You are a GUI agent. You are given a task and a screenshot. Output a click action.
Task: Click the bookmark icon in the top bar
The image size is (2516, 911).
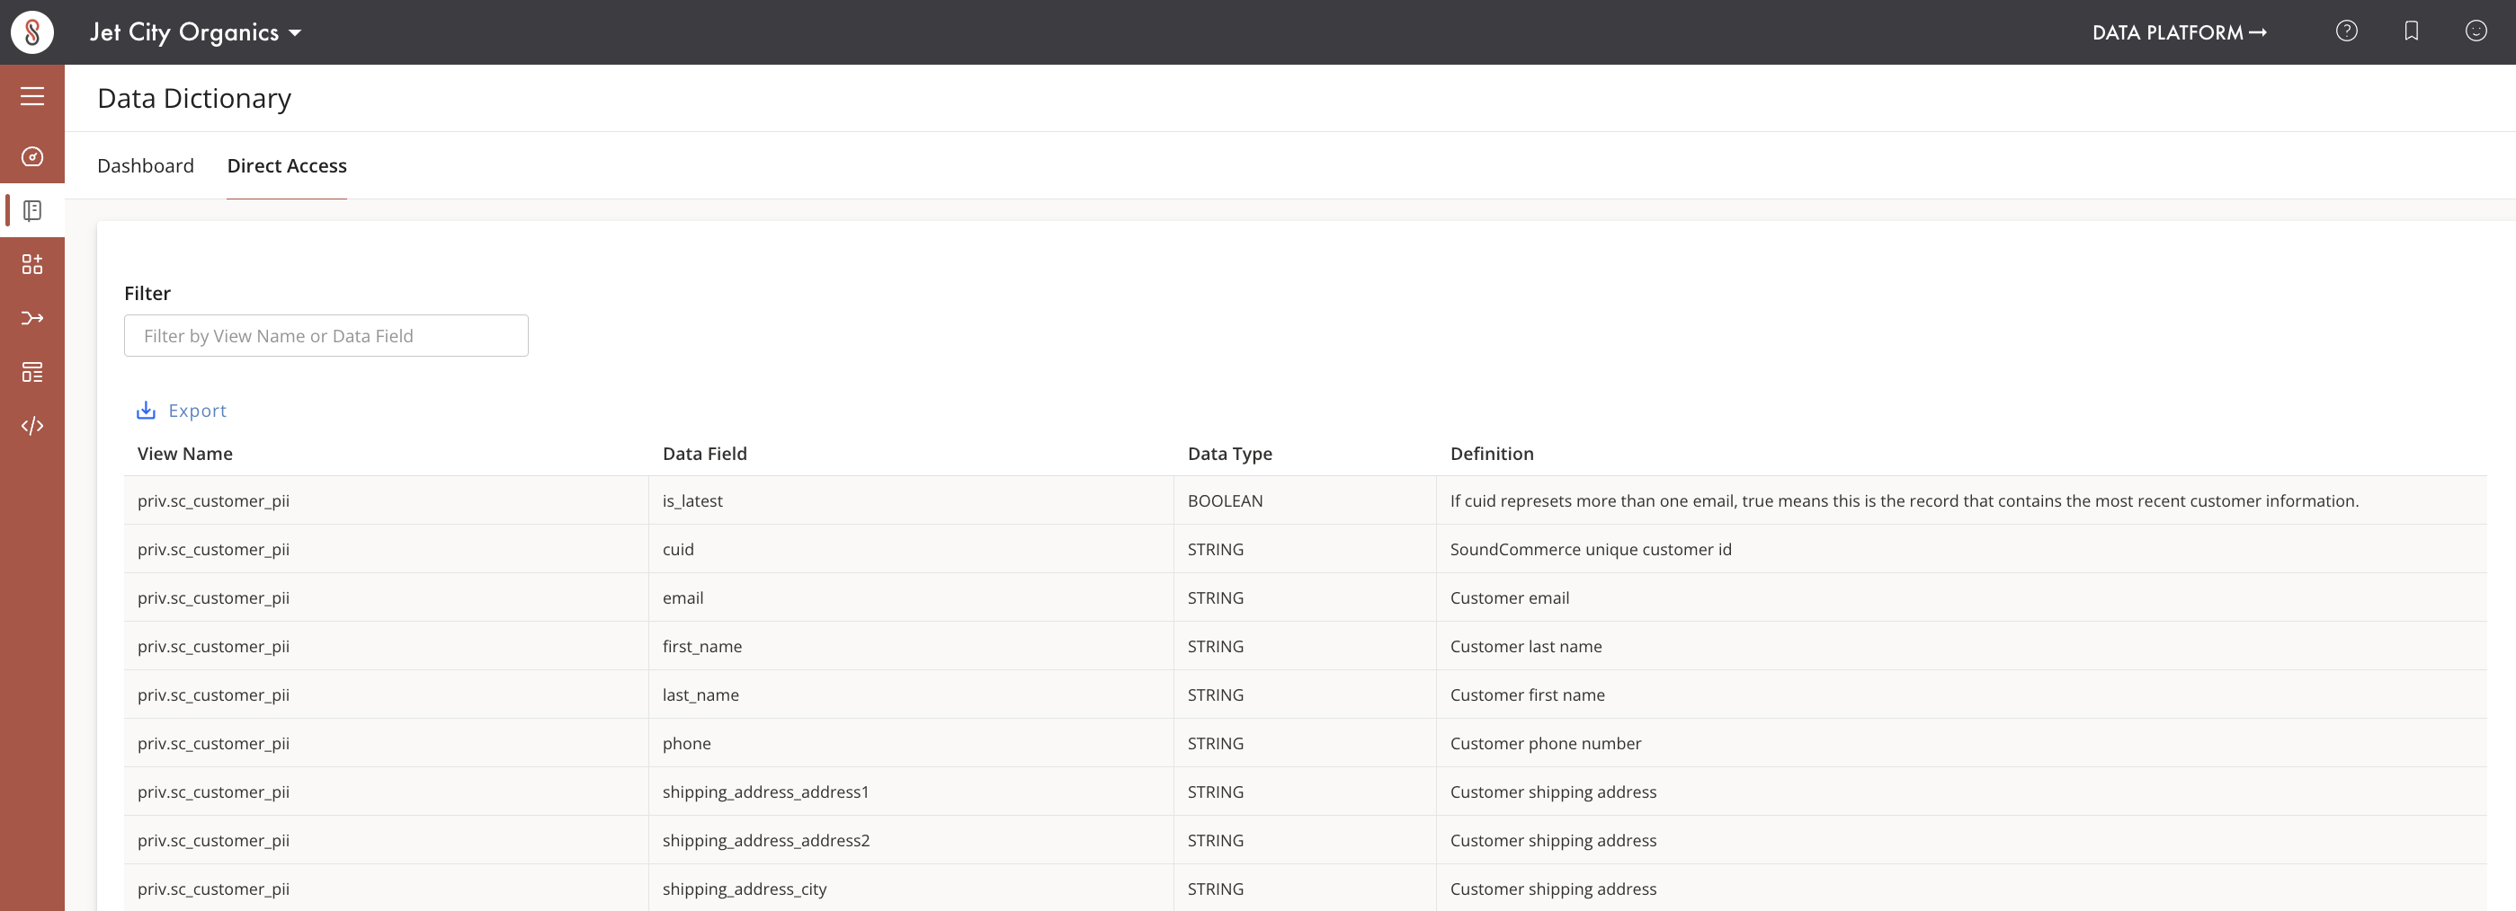click(2412, 31)
